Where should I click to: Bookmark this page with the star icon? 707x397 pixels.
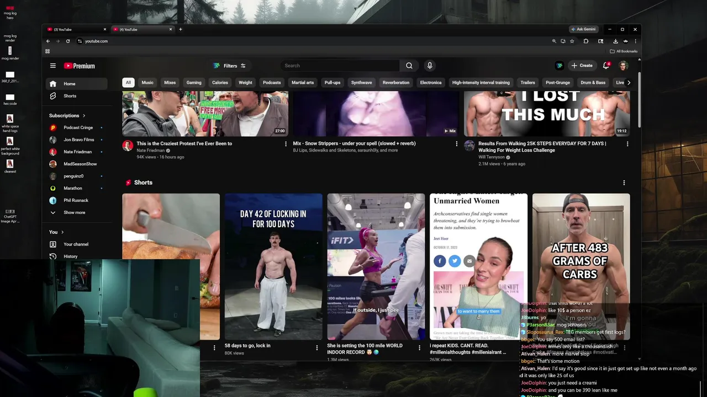[x=572, y=41]
